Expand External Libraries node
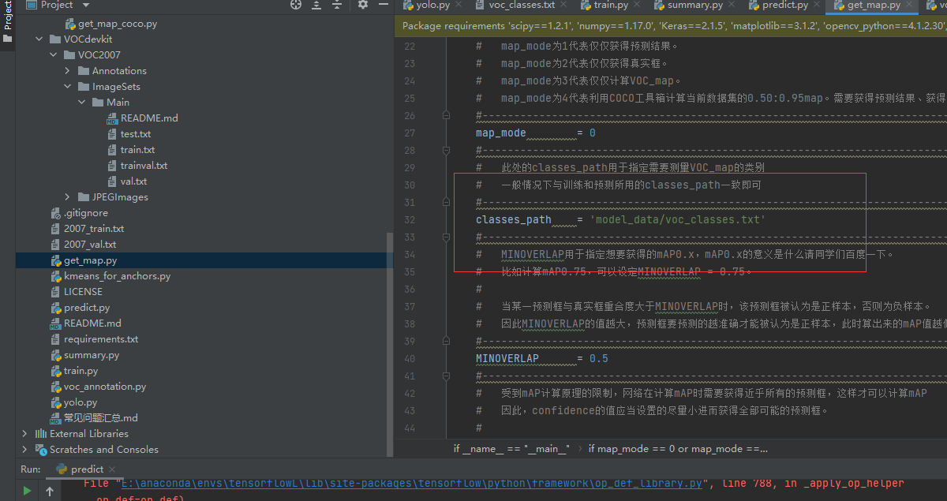The width and height of the screenshot is (947, 501). pos(25,434)
